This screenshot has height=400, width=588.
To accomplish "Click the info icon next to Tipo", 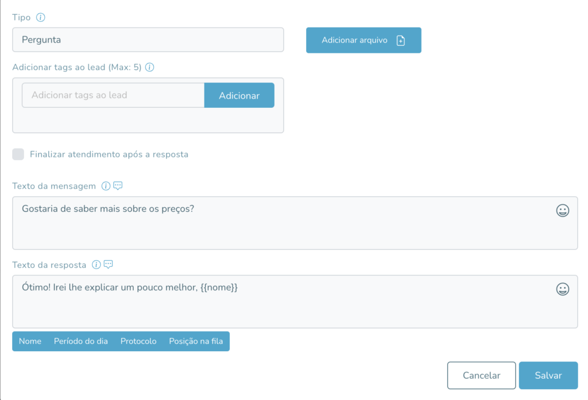I will tap(41, 17).
